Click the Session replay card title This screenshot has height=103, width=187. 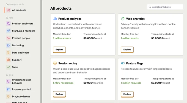68,64
